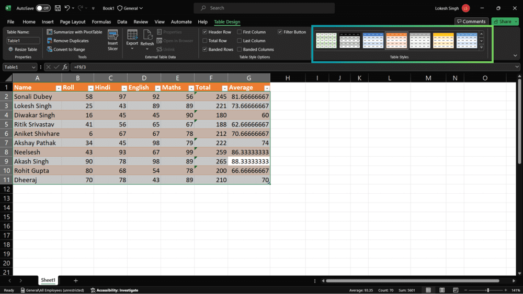Image resolution: width=523 pixels, height=294 pixels.
Task: Open the Review tab
Action: pos(141,21)
